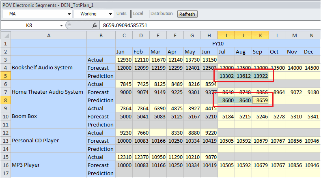Select row 5 header
The image size is (321, 178).
point(6,76)
